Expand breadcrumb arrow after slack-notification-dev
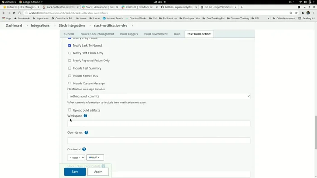This screenshot has width=317, height=178. coord(132,26)
